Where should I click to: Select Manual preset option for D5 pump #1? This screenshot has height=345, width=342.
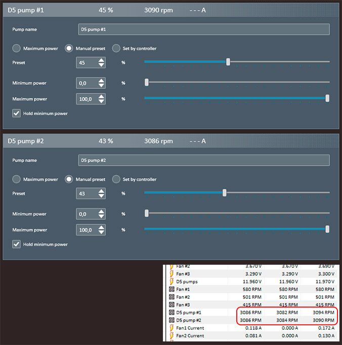69,48
